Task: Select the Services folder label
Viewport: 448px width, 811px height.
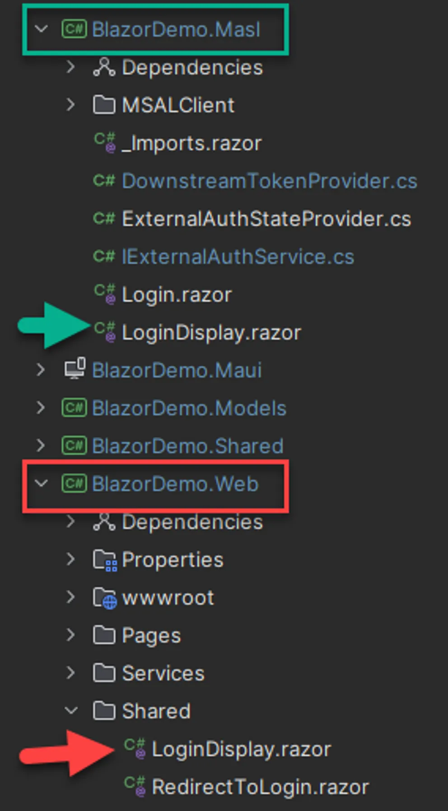Action: [163, 673]
